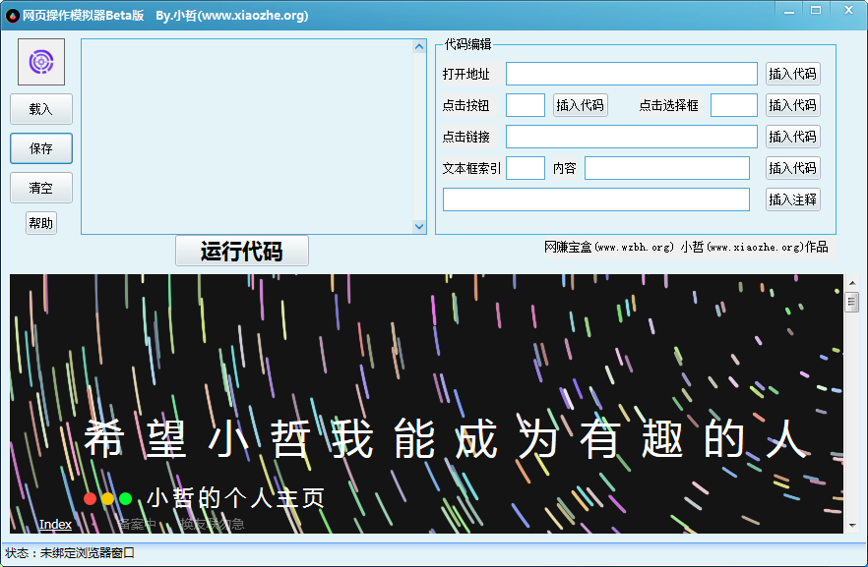Focus the 点击按钮 index field
The image size is (868, 567).
526,105
